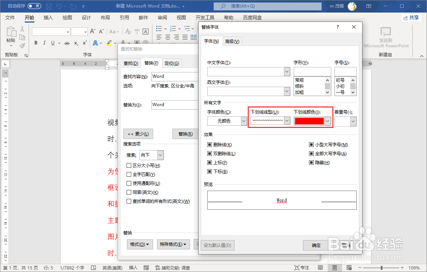Switch to Find tab
This screenshot has width=427, height=272.
coord(131,63)
